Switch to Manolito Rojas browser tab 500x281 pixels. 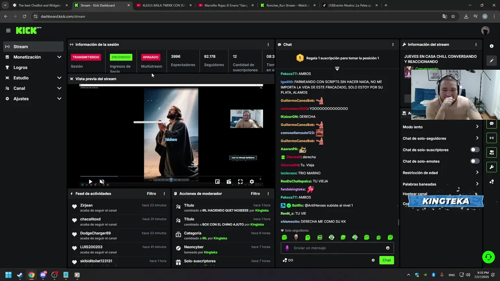point(226,5)
